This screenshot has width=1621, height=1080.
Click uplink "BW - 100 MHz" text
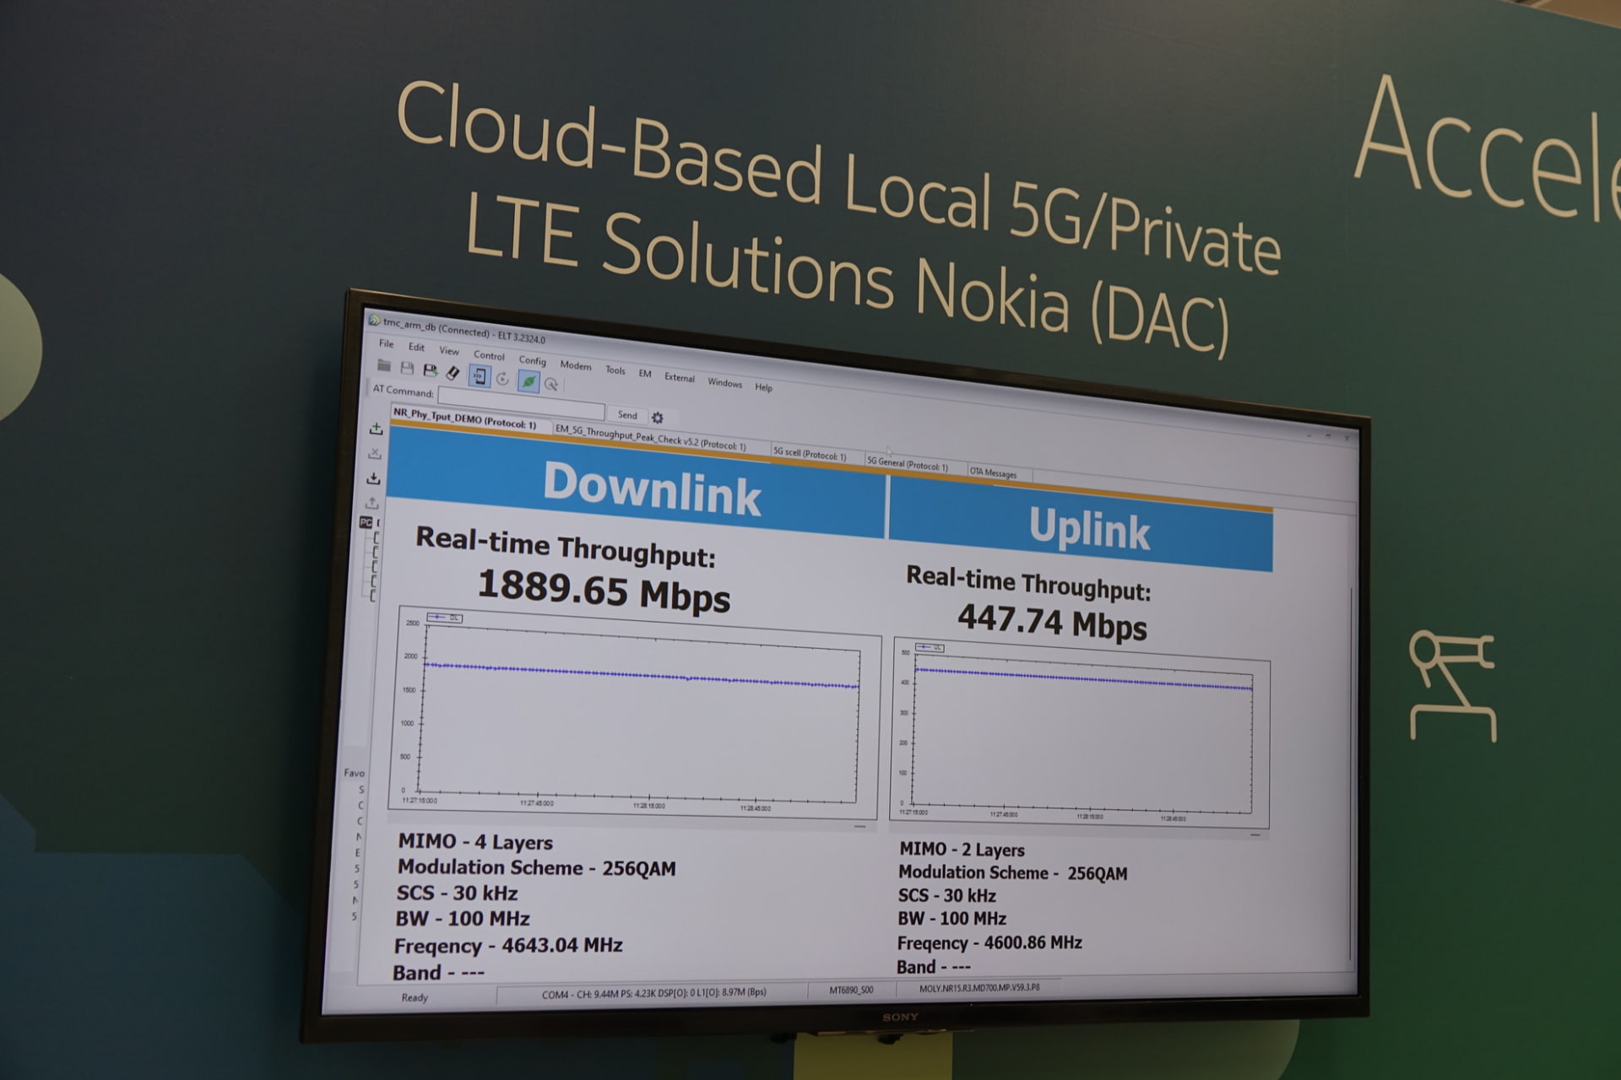coord(951,918)
